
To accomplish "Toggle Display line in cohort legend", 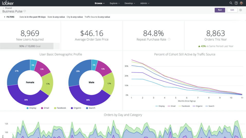I will coord(160,106).
